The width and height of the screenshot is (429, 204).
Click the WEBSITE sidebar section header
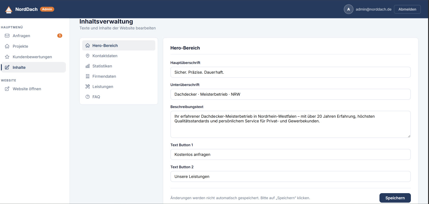click(8, 80)
